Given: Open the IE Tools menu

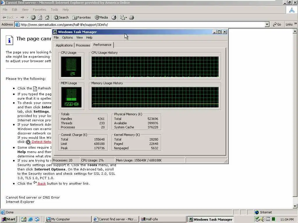Looking at the screenshot, I should click(54, 10).
